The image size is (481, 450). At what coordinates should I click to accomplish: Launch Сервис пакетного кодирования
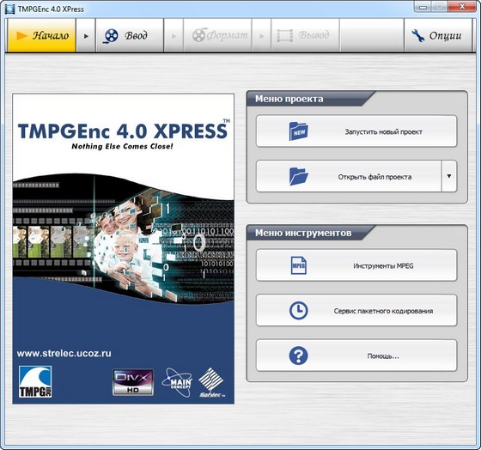[356, 310]
